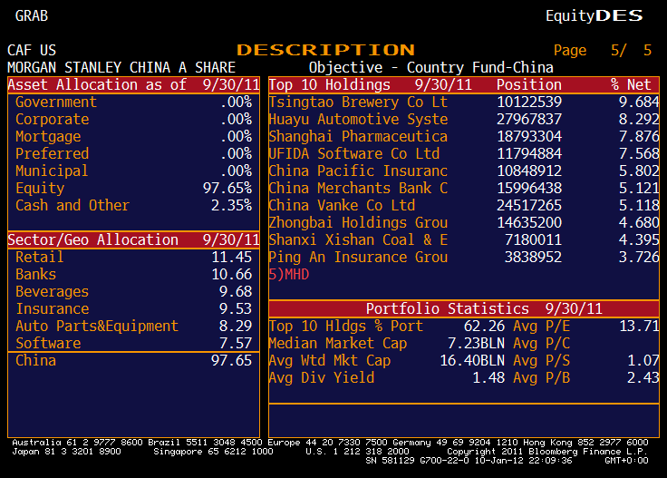Image resolution: width=667 pixels, height=478 pixels.
Task: Click Zhongbai Holdings Grou entry
Action: (x=358, y=223)
